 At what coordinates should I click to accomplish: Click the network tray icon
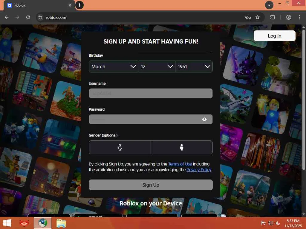(270, 223)
